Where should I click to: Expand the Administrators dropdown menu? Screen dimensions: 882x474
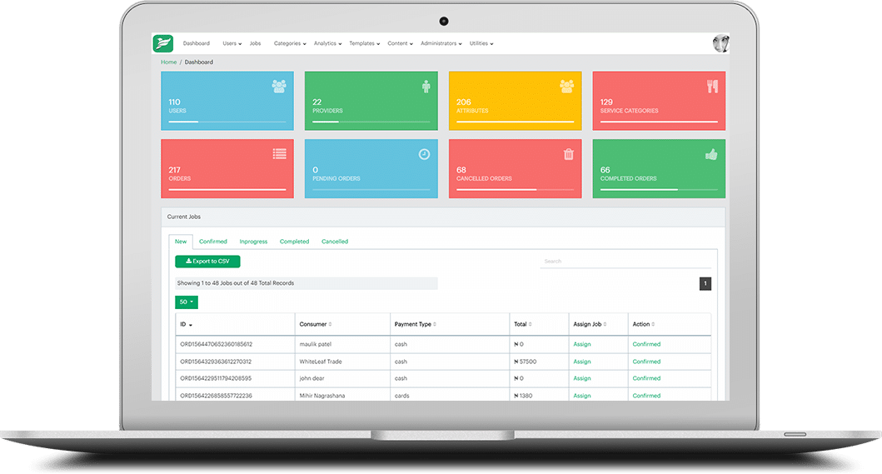pos(441,43)
